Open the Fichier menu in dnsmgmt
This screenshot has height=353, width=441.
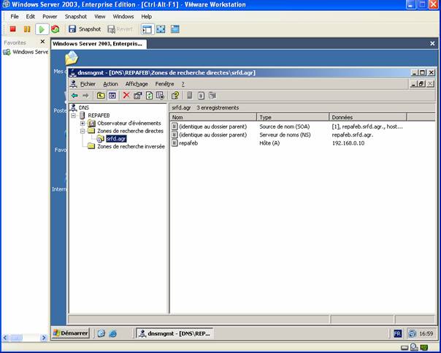88,84
